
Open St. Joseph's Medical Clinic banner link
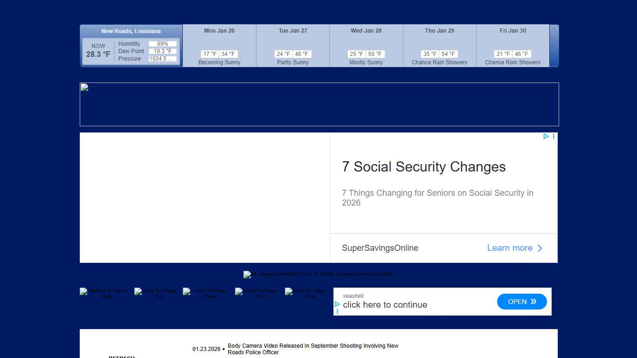318,274
